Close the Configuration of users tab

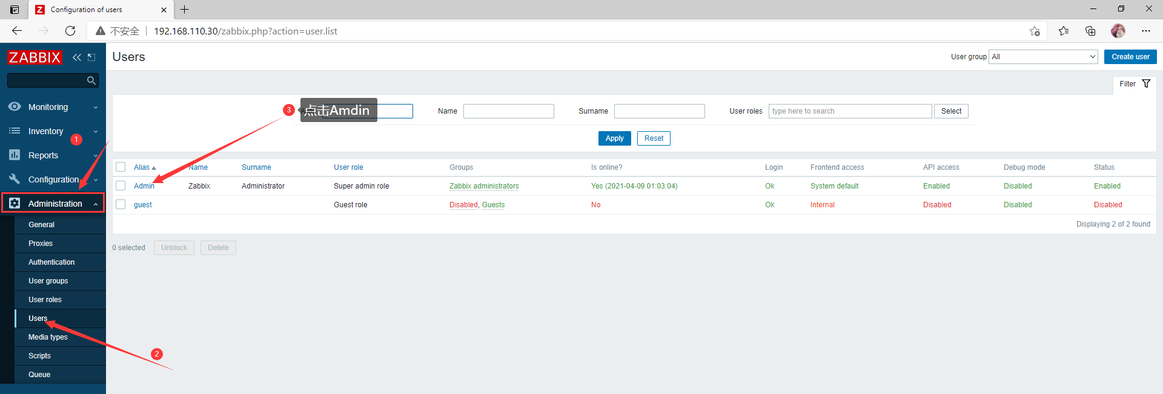click(x=164, y=10)
